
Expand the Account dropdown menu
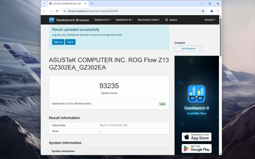[x=210, y=20]
